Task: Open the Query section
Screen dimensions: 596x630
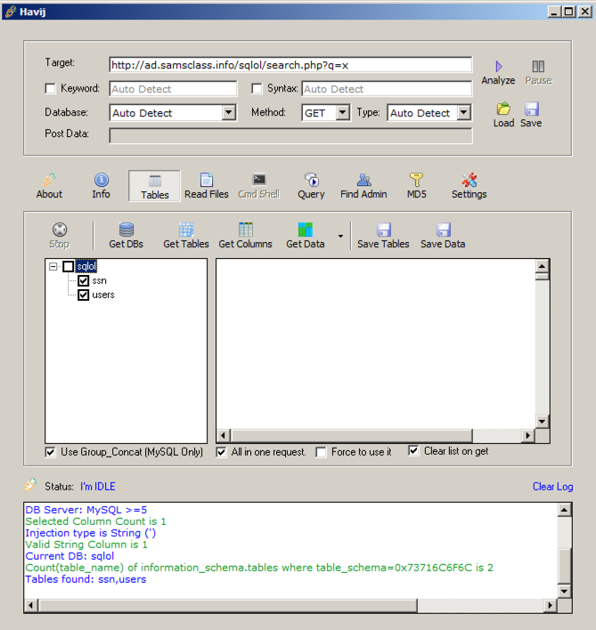Action: coord(311,186)
